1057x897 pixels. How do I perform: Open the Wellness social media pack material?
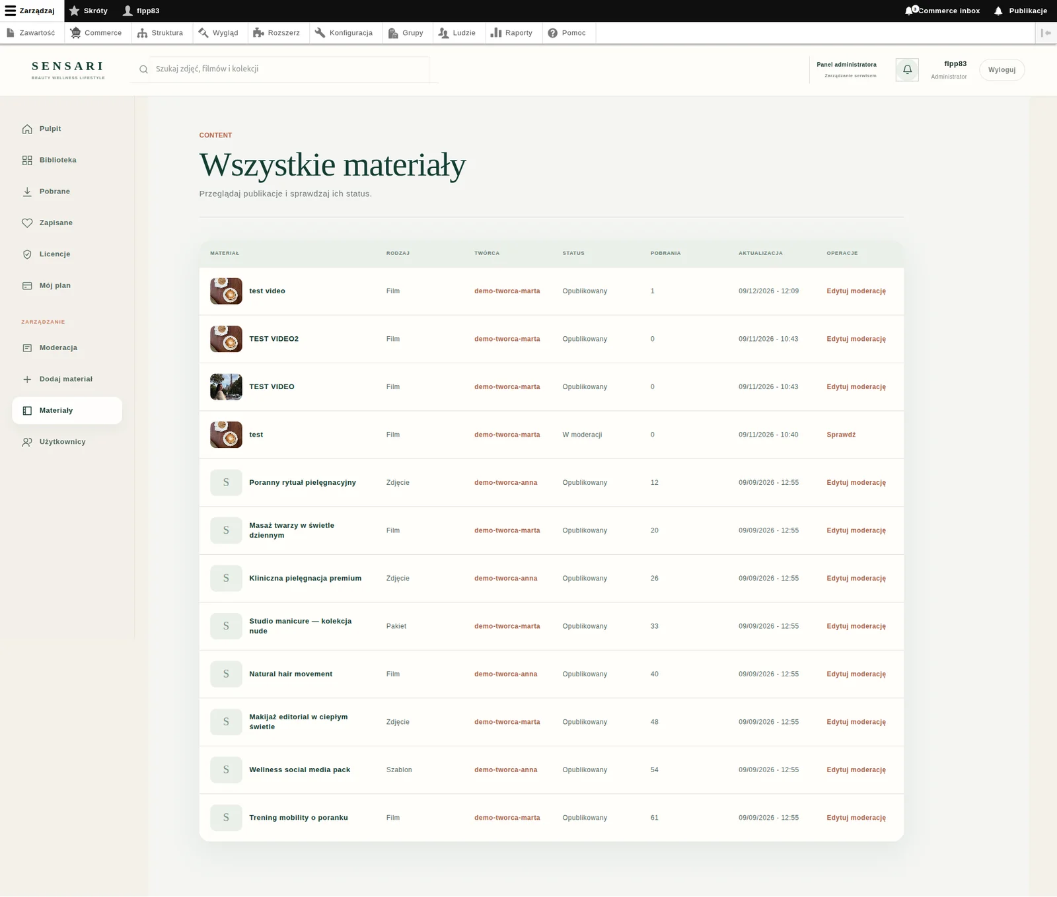pos(300,770)
